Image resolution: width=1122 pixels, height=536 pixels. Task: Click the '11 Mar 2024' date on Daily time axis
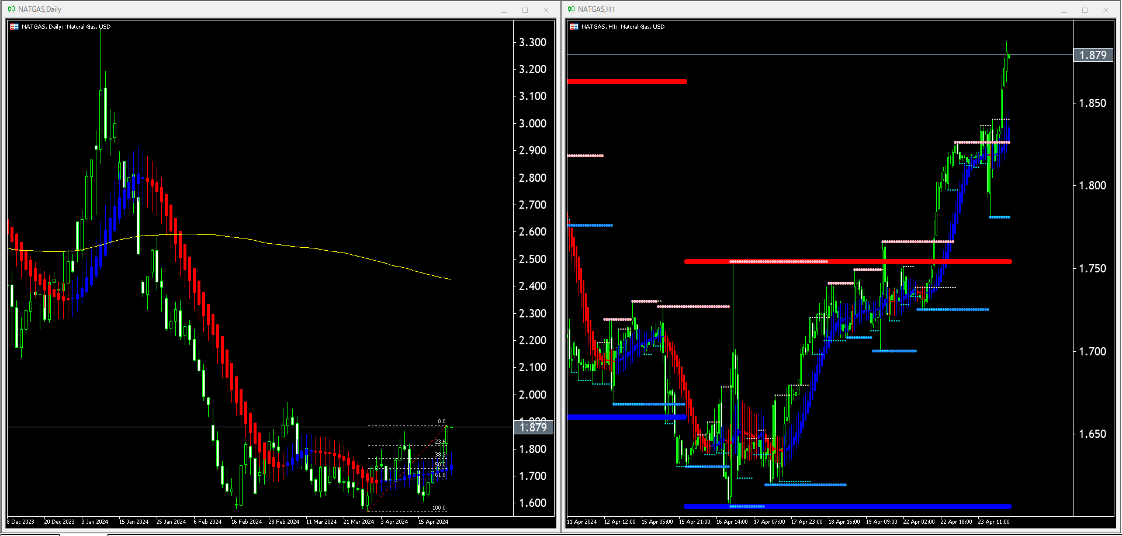tap(321, 522)
